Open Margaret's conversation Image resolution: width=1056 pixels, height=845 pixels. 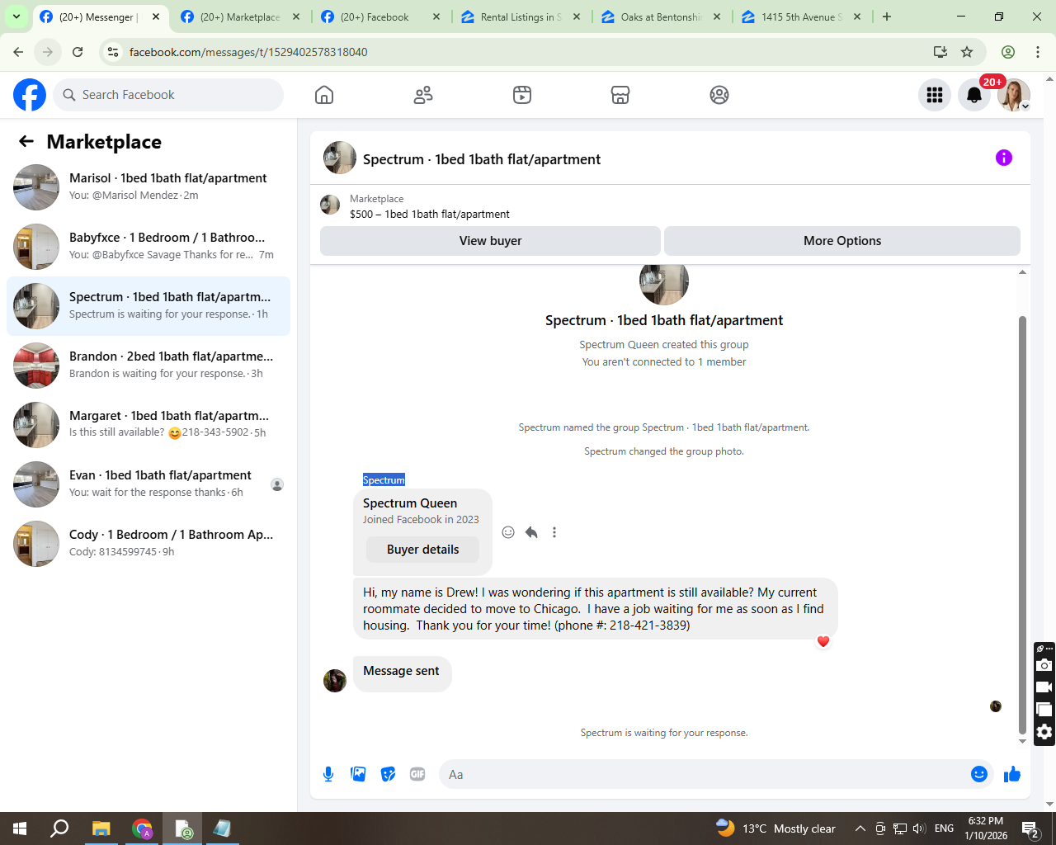(148, 425)
